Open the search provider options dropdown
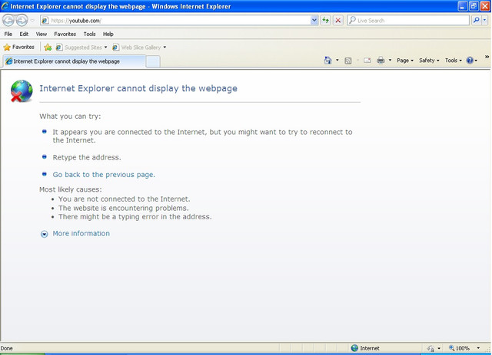 pyautogui.click(x=485, y=21)
